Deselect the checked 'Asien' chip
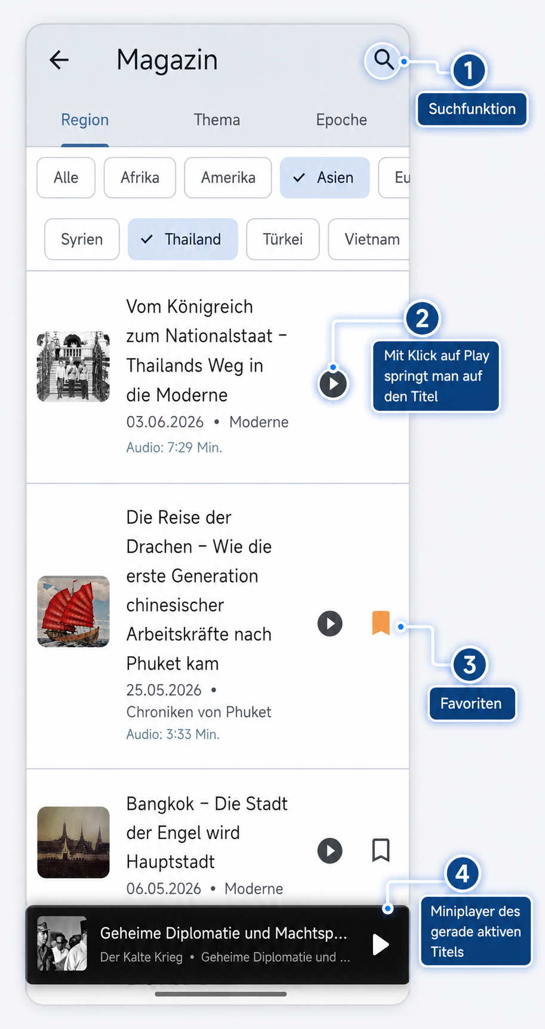Image resolution: width=545 pixels, height=1029 pixels. pyautogui.click(x=325, y=177)
